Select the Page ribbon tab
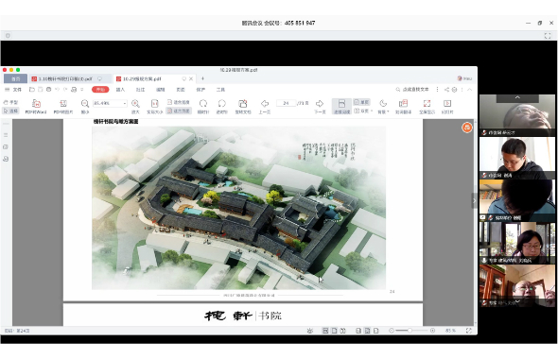 [x=181, y=90]
